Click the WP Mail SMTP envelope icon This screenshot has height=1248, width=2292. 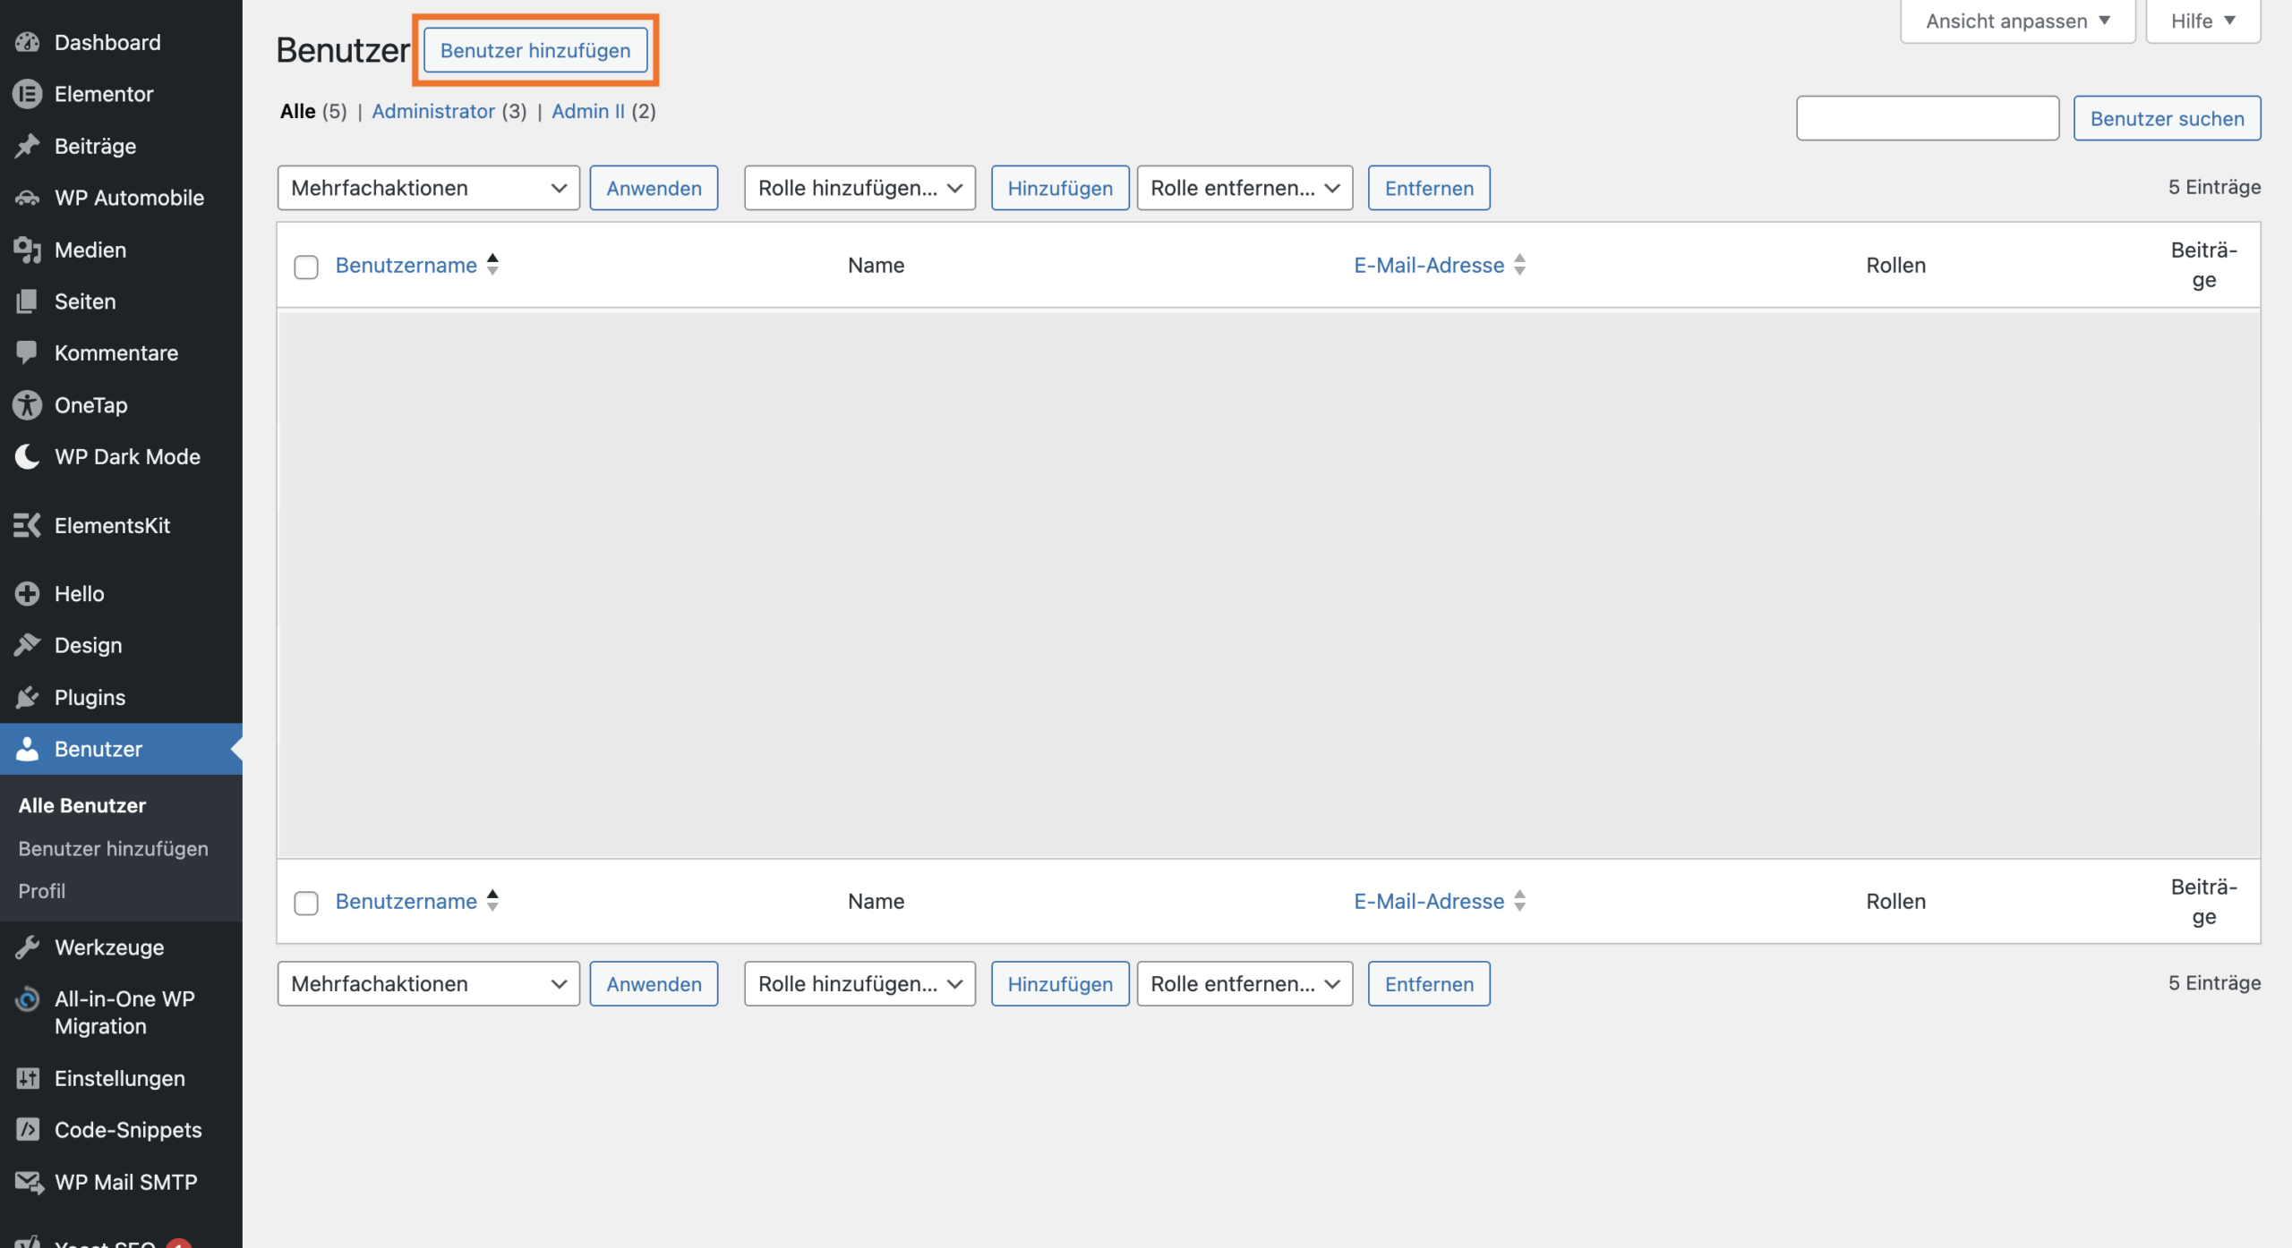pos(28,1182)
